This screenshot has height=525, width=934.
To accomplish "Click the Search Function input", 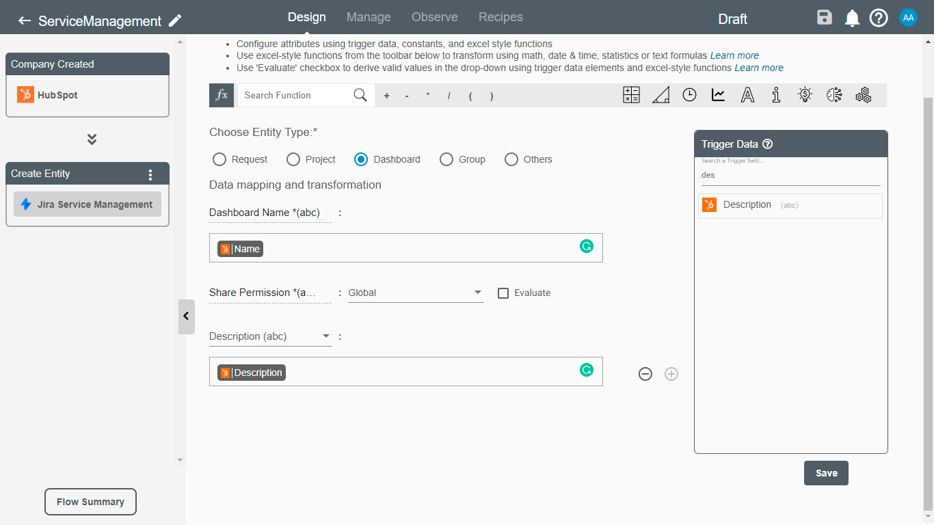I will tap(295, 95).
